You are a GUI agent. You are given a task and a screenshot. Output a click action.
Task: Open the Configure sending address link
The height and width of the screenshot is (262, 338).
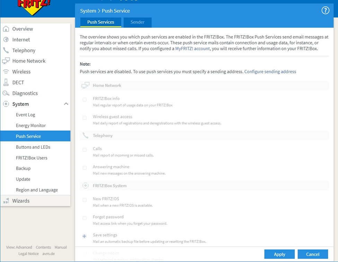point(270,72)
